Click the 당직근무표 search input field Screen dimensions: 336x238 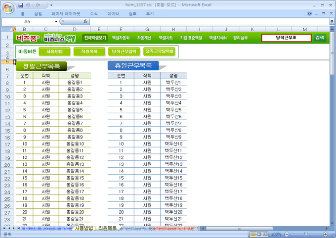point(286,38)
